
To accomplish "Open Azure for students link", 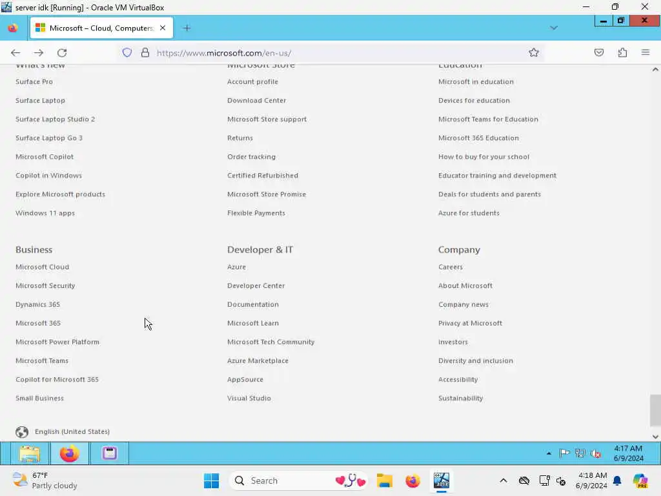I will (469, 213).
